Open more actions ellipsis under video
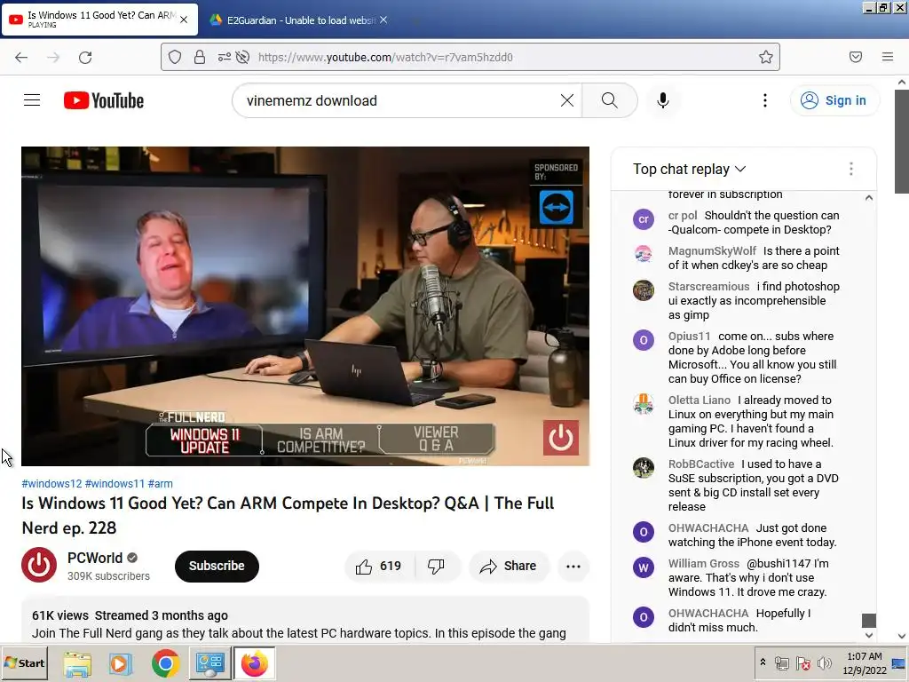 (573, 567)
